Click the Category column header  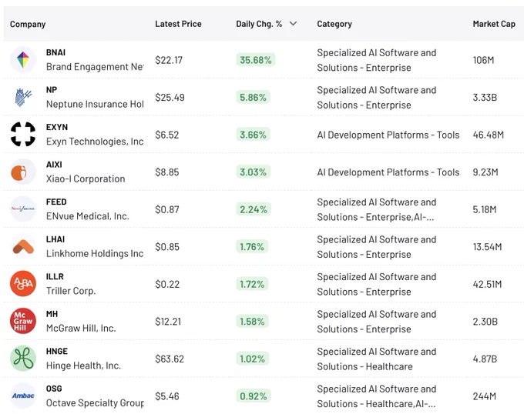(334, 24)
